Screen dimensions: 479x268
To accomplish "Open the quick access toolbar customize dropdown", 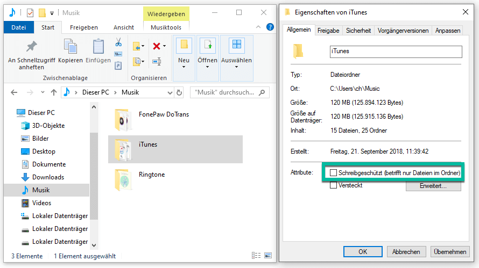I will pyautogui.click(x=52, y=13).
